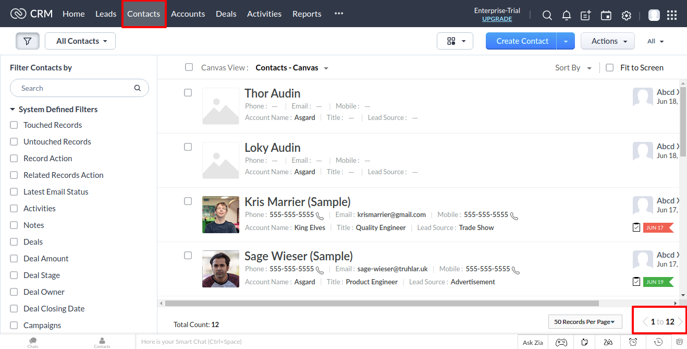Open the Sort By dropdown
This screenshot has height=349, width=687.
coord(573,68)
